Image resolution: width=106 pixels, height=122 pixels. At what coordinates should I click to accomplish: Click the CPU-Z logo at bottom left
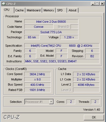[x=11, y=117]
